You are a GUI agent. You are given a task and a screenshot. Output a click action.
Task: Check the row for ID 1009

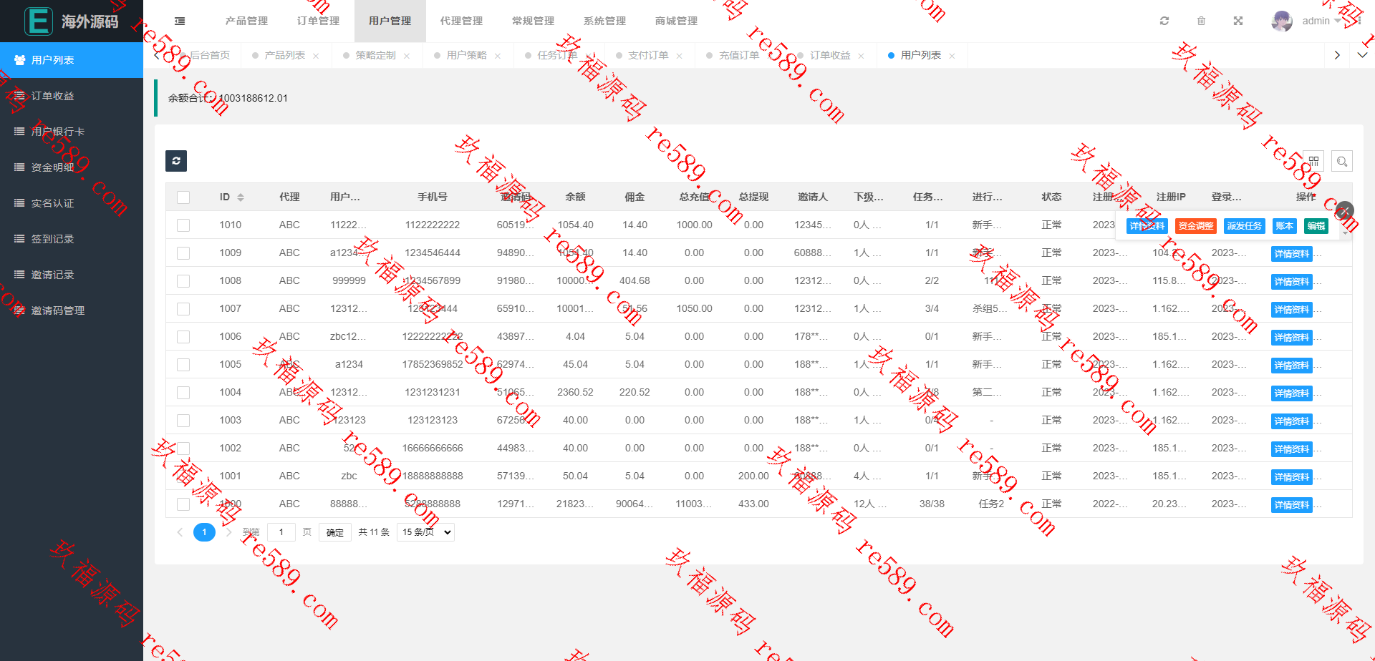pyautogui.click(x=183, y=253)
